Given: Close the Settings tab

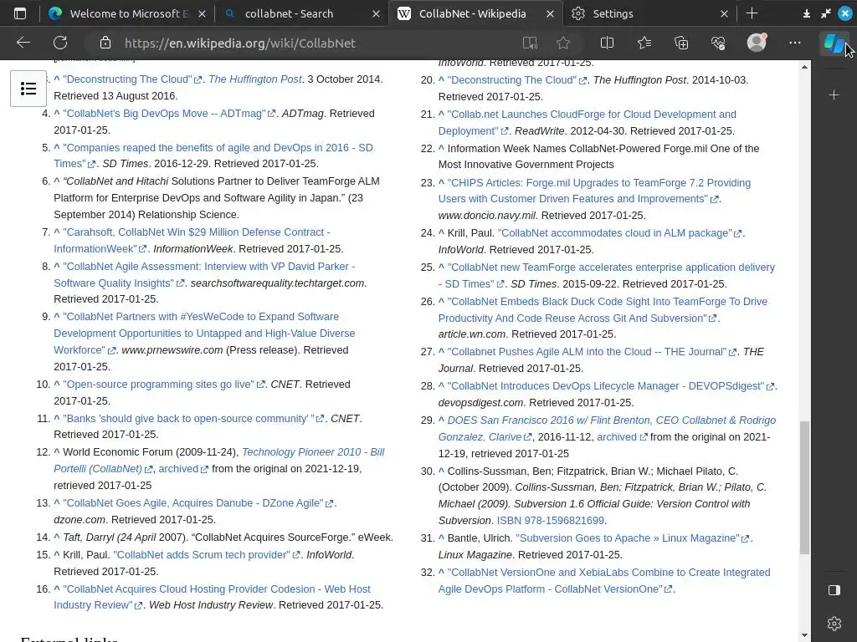Looking at the screenshot, I should point(724,13).
